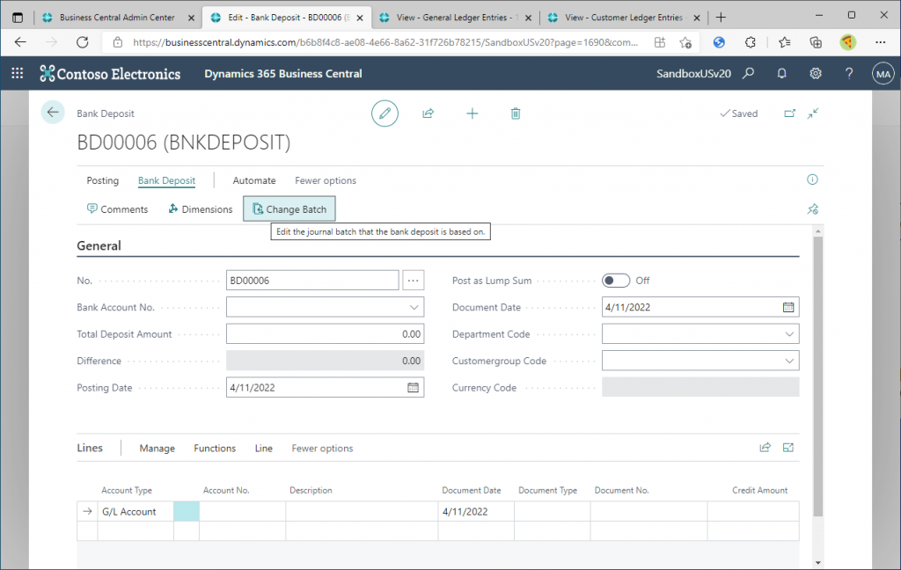Open the FactBox information icon
Image resolution: width=901 pixels, height=570 pixels.
(x=812, y=179)
